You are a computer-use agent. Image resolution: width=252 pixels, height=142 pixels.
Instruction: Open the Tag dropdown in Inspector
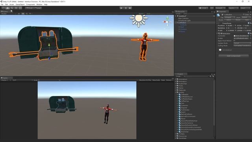229,17
